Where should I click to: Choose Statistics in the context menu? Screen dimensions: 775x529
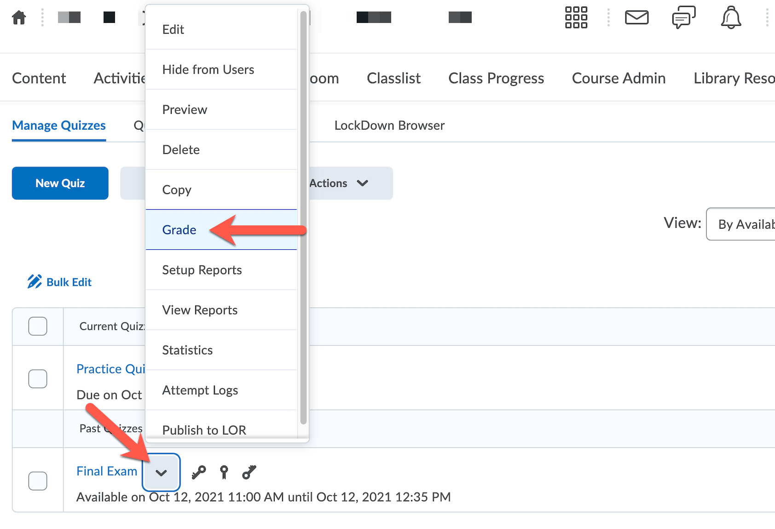tap(187, 350)
